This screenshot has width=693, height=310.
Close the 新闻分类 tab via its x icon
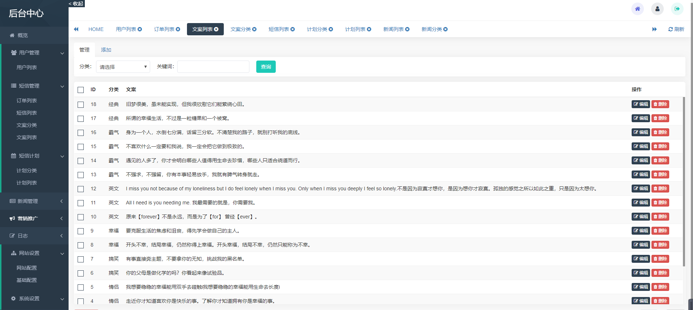click(446, 29)
